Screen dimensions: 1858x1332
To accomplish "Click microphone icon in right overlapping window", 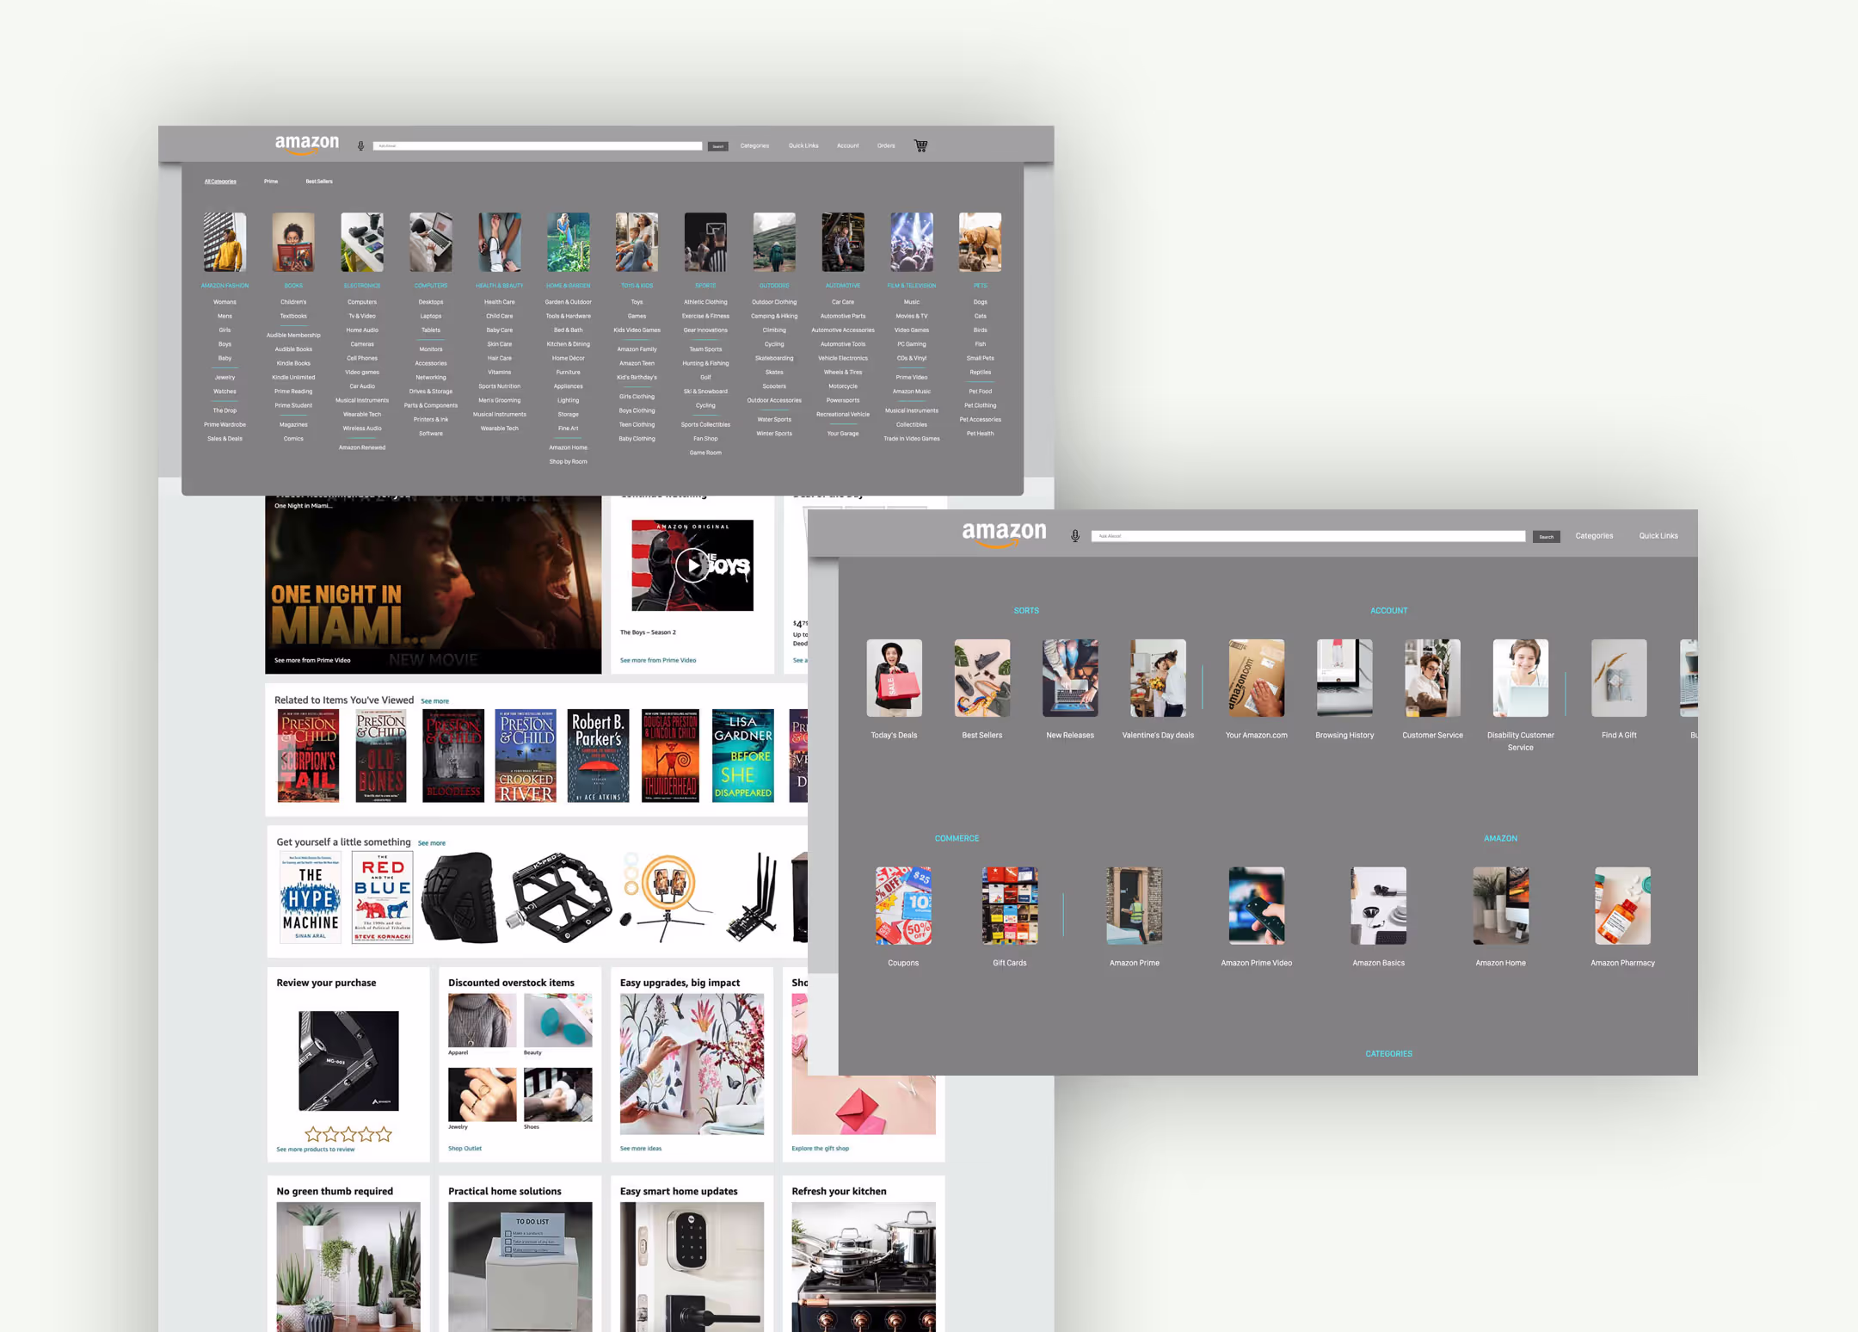I will (1074, 536).
